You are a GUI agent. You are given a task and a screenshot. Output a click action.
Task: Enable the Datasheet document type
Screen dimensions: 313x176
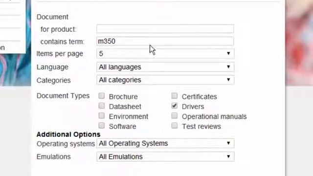pyautogui.click(x=101, y=106)
